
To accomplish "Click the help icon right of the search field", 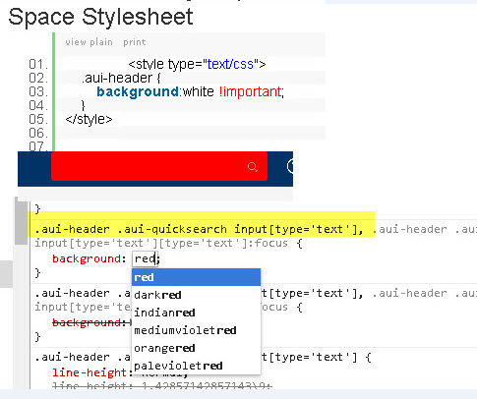I will tap(290, 166).
